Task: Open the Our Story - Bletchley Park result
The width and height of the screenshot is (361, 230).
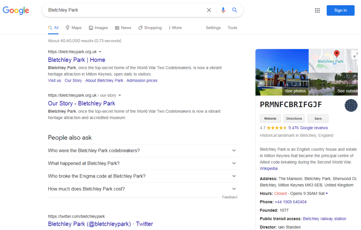Action: click(x=81, y=104)
